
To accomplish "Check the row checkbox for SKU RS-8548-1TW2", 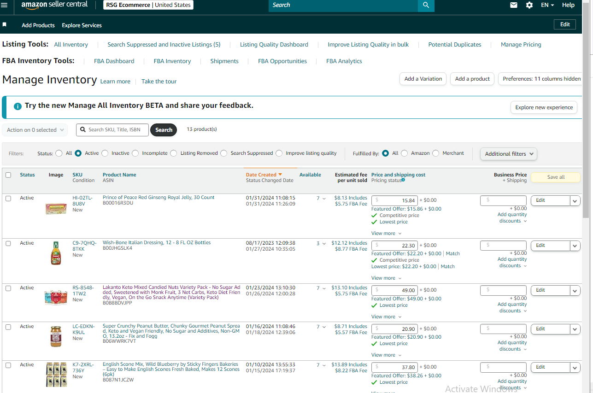I will tap(8, 288).
